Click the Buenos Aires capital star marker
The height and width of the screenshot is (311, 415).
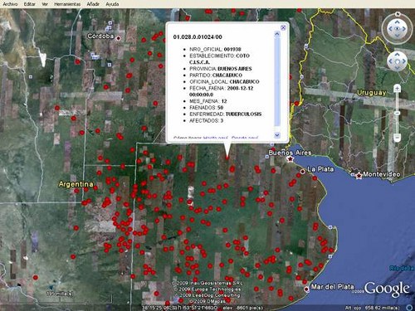click(x=290, y=159)
